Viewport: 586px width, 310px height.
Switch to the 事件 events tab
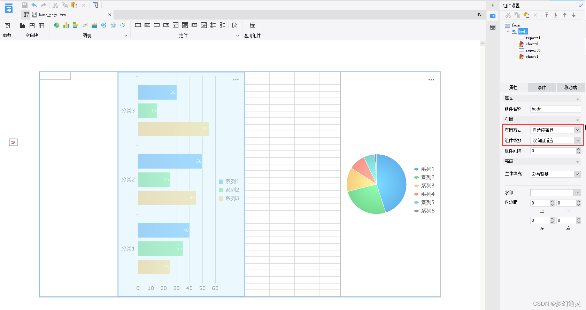pyautogui.click(x=542, y=87)
